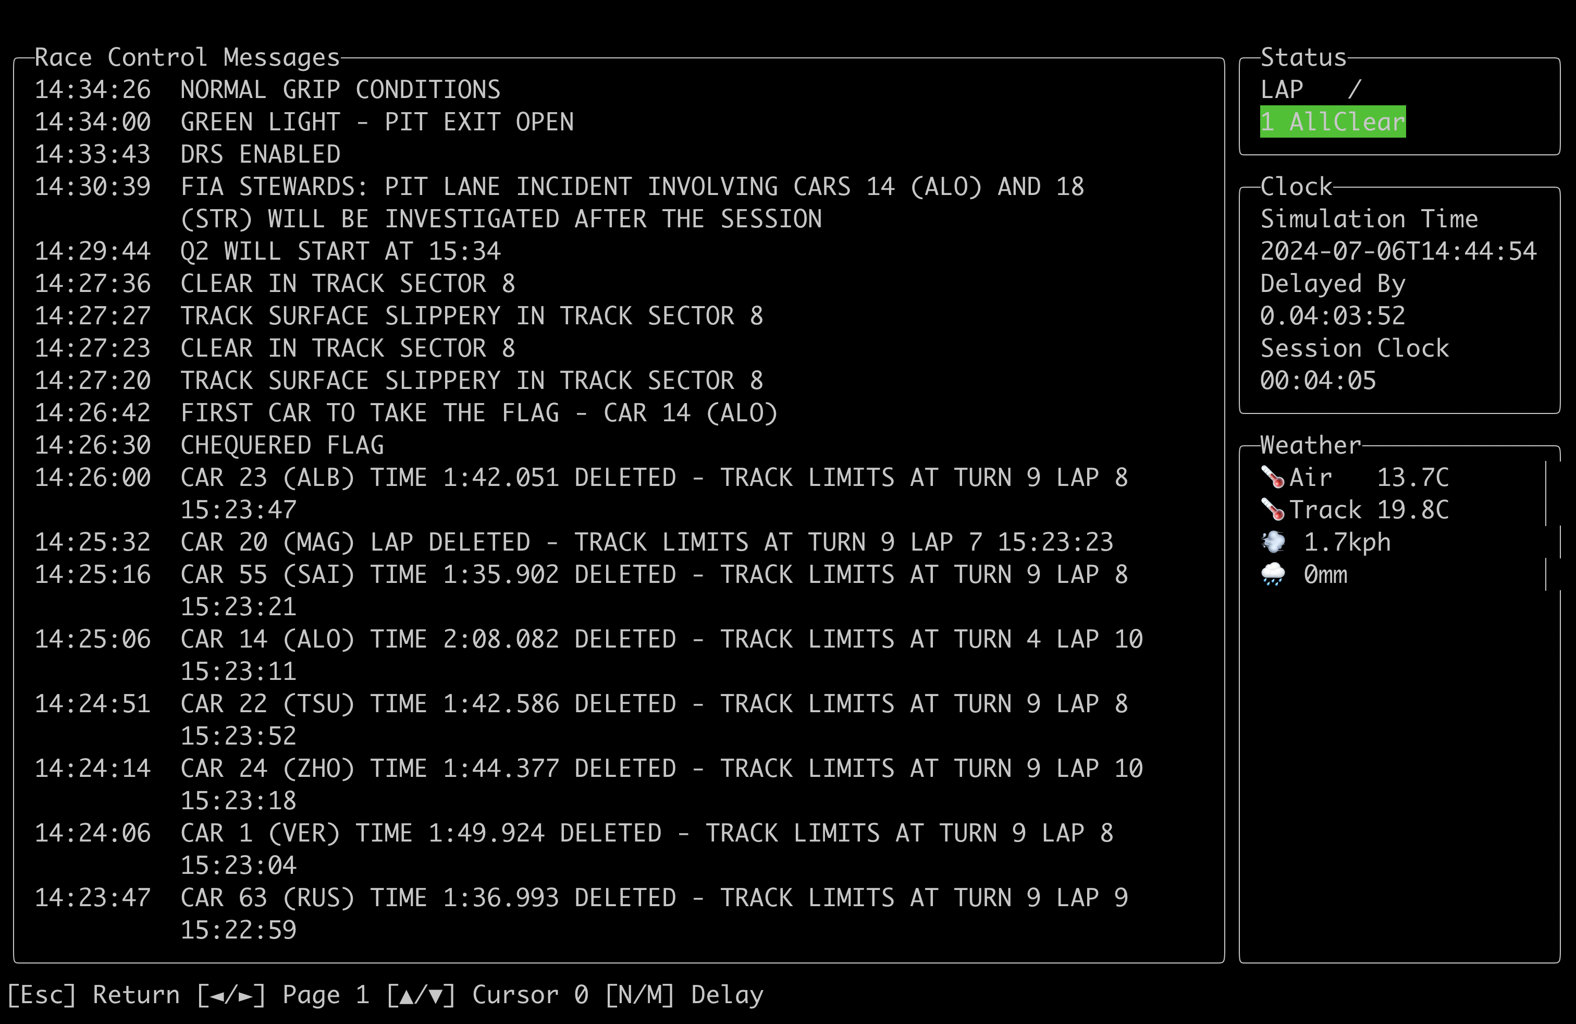Click the Delayed By value
This screenshot has width=1576, height=1024.
pyautogui.click(x=1332, y=316)
